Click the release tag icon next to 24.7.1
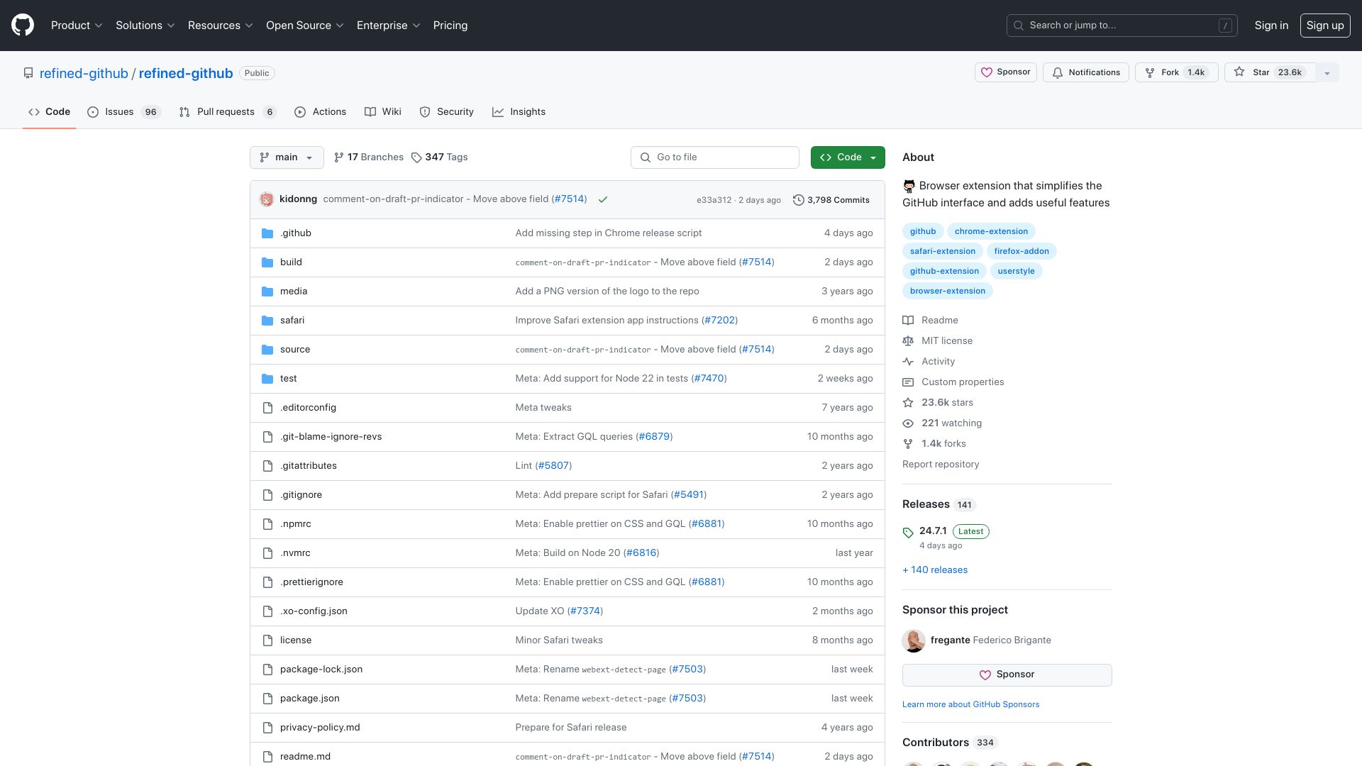The height and width of the screenshot is (766, 1362). (x=908, y=533)
